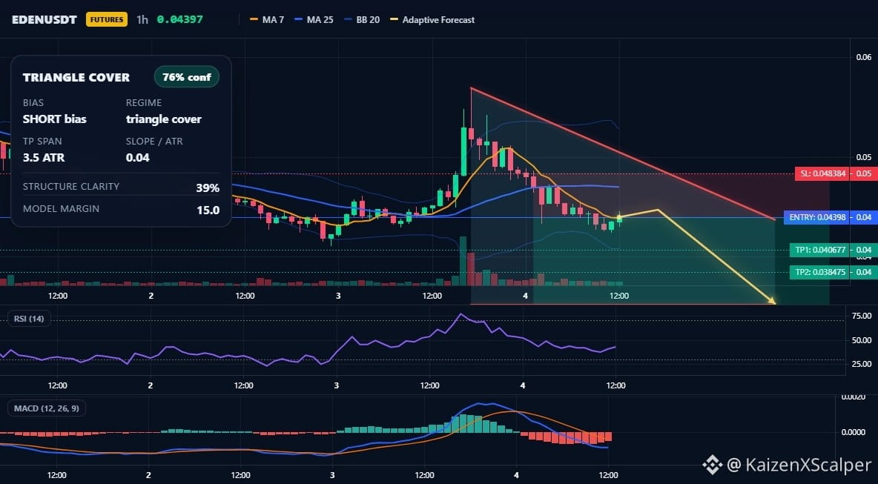Click the tall green volume bar
Viewport: 878px width, 484px height.
pyautogui.click(x=463, y=261)
